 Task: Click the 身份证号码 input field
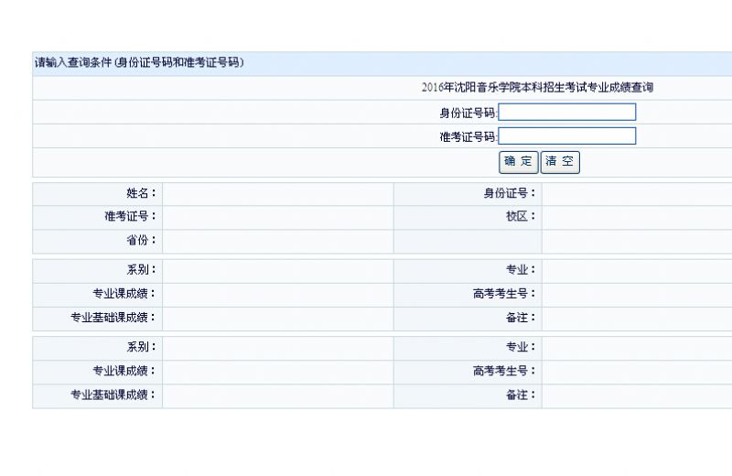[566, 113]
